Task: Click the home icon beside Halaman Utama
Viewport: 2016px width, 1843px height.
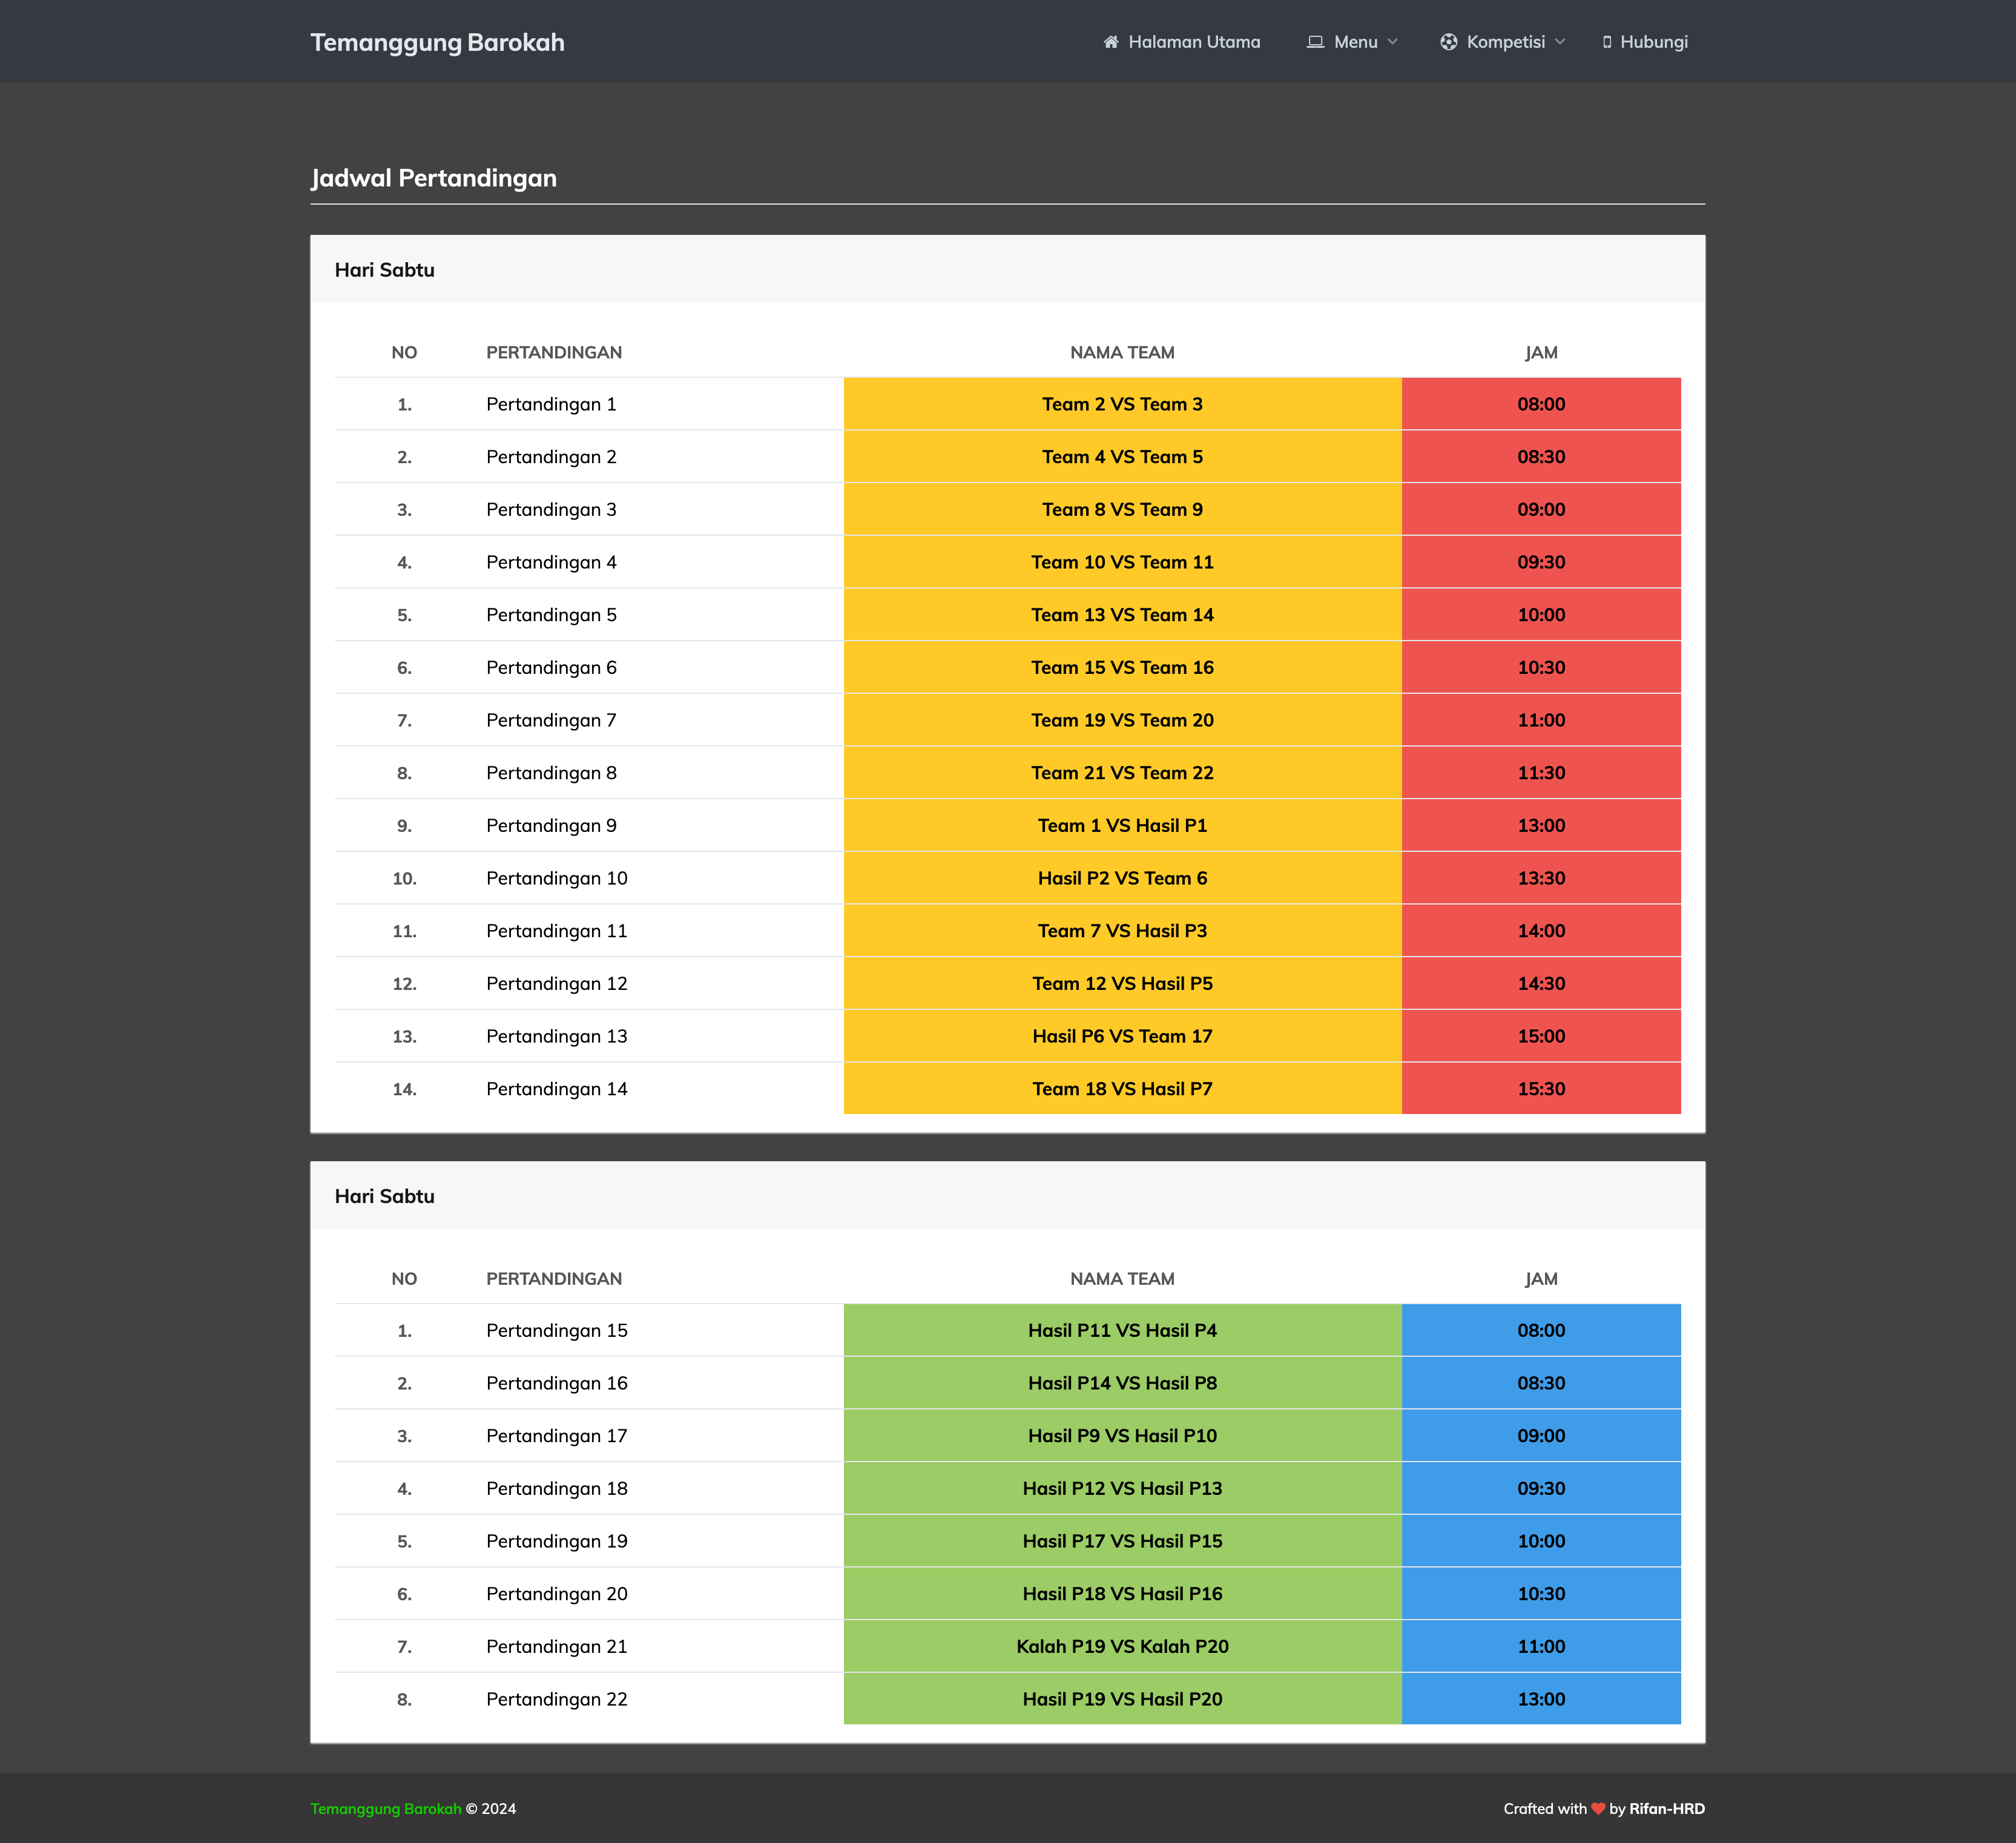Action: 1110,42
